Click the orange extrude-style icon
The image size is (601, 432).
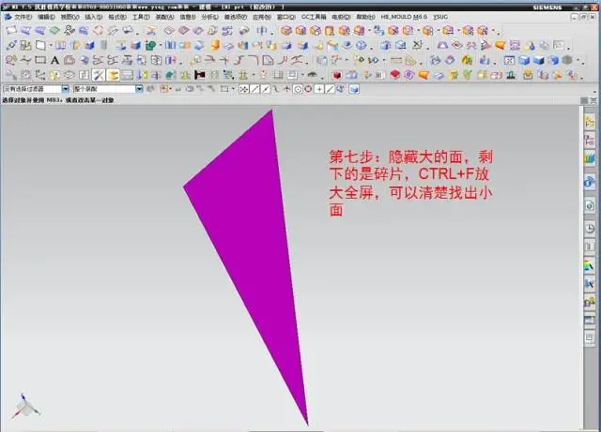215,46
